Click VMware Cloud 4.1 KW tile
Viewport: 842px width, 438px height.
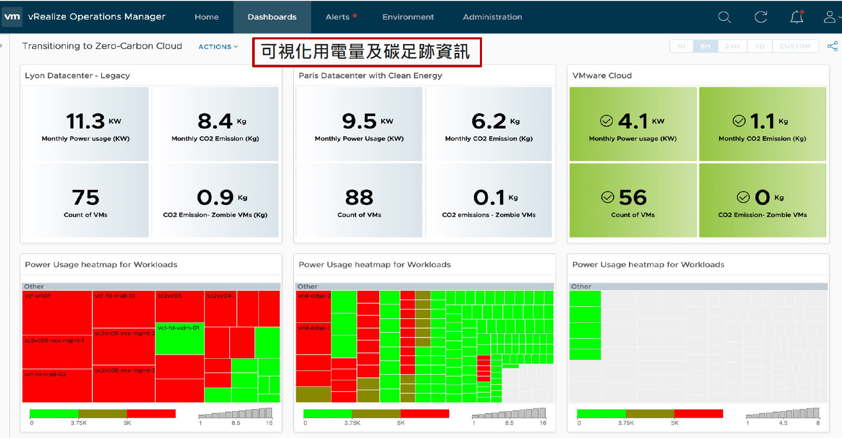[x=633, y=124]
